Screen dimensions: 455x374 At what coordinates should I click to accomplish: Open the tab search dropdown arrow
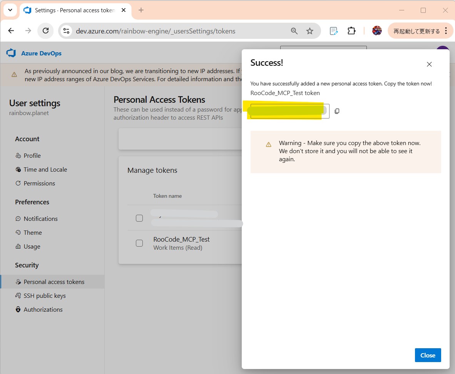click(10, 10)
